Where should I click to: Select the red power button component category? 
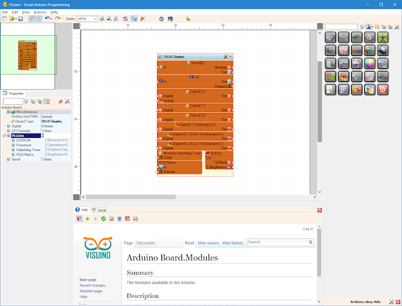tap(383, 89)
